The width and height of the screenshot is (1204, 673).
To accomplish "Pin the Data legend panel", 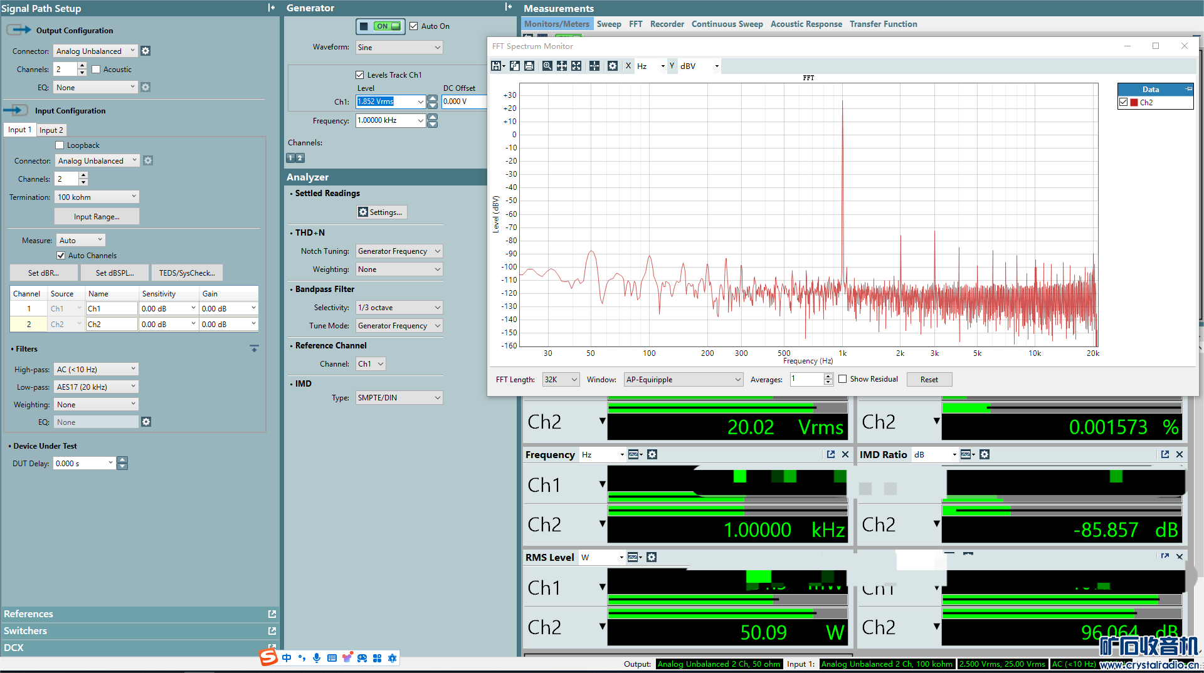I will (x=1188, y=89).
